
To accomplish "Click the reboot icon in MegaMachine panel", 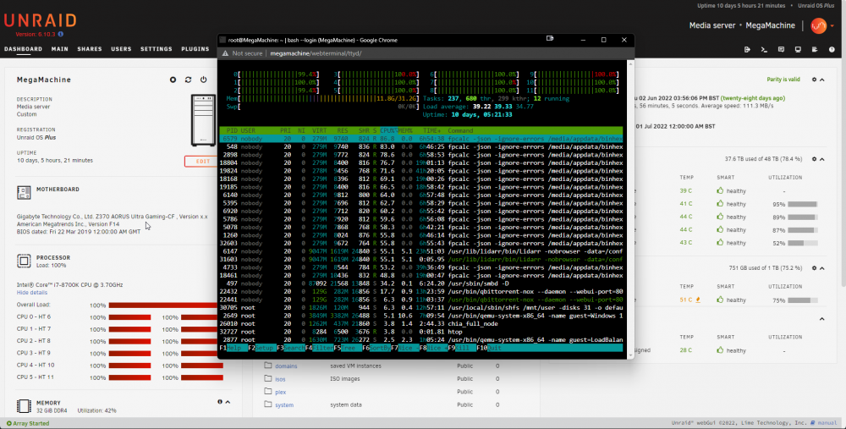I will [x=189, y=80].
